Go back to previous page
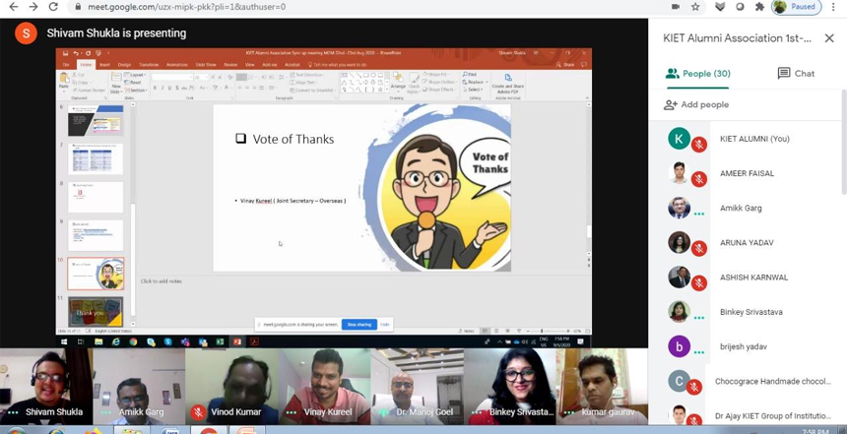Screen dimensions: 848x434 pos(12,7)
